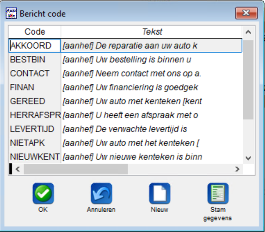Click the application icon in title bar
Image resolution: width=265 pixels, height=232 pixels.
click(11, 13)
